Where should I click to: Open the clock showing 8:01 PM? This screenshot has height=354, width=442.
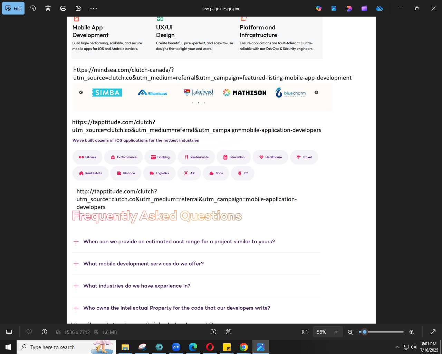pos(429,347)
